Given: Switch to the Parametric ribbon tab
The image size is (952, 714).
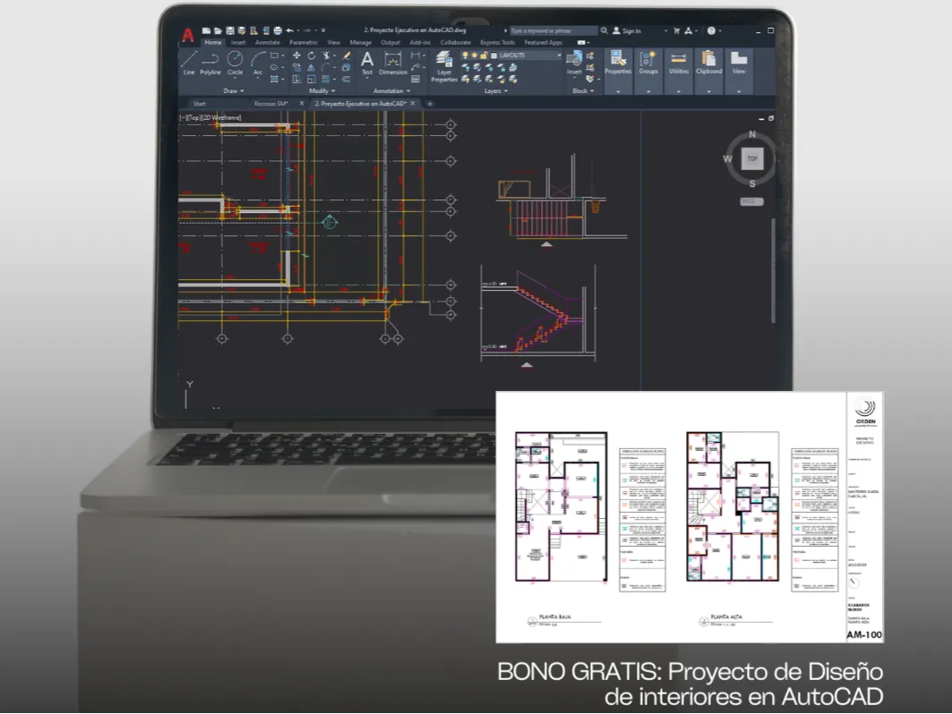Looking at the screenshot, I should 304,42.
